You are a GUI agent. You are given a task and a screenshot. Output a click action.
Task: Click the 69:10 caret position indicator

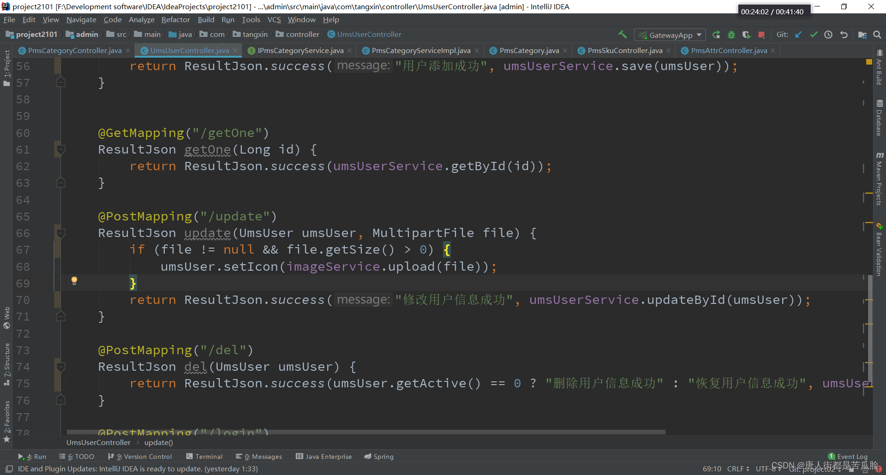pyautogui.click(x=712, y=469)
